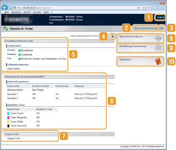
Task: Click the eye icon on Status Monitor/Abbruch
Action: click(158, 38)
